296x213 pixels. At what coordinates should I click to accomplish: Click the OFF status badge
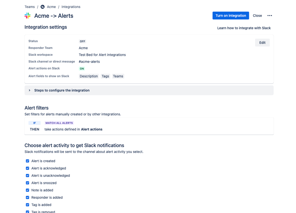tap(82, 42)
